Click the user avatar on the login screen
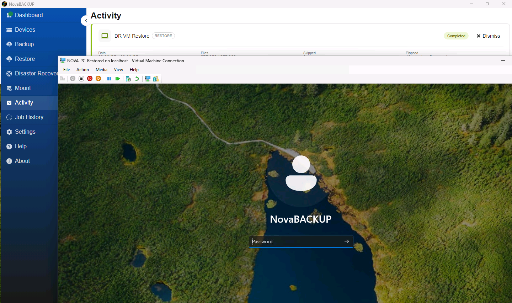The height and width of the screenshot is (303, 512). (x=301, y=173)
